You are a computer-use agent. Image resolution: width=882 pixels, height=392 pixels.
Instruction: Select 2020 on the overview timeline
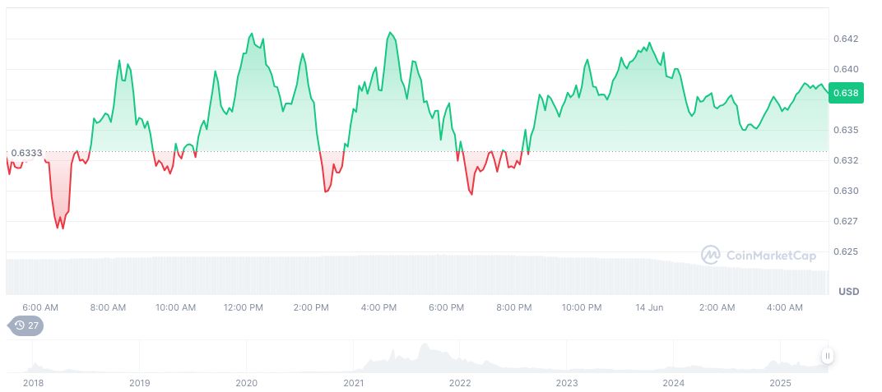pos(246,383)
